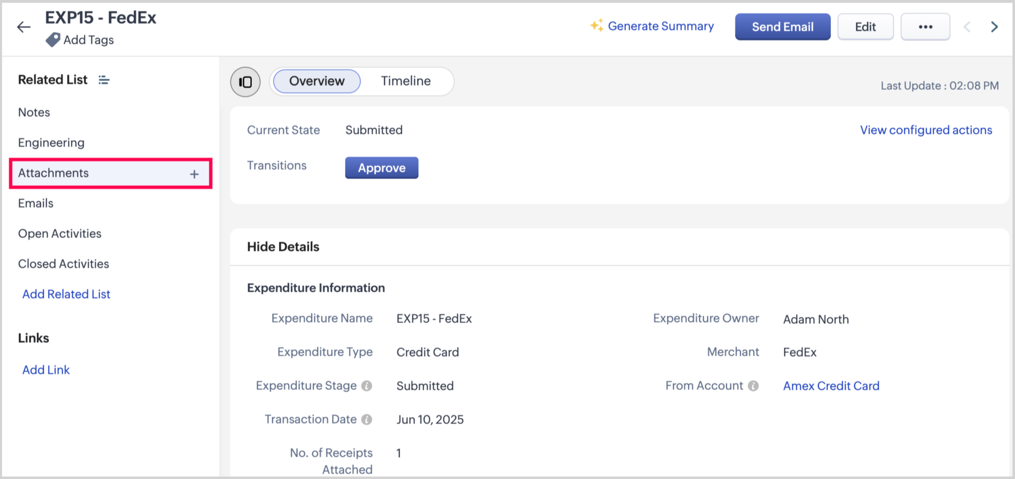Click Transaction Date info icon

click(x=367, y=420)
